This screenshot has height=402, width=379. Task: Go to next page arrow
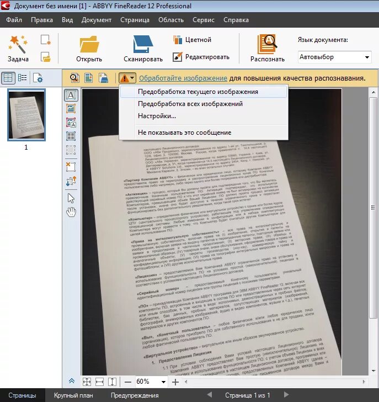[x=286, y=395]
